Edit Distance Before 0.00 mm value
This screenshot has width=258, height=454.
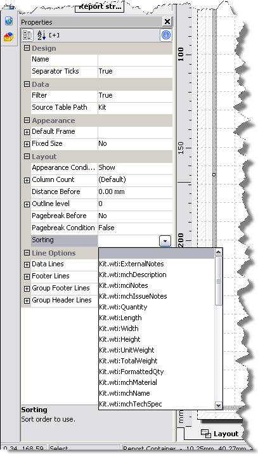click(x=135, y=192)
